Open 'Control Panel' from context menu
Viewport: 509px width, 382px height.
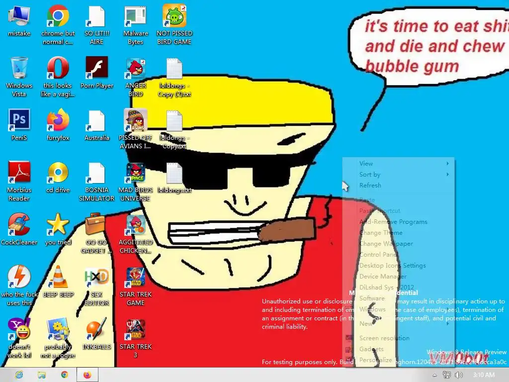pyautogui.click(x=378, y=254)
